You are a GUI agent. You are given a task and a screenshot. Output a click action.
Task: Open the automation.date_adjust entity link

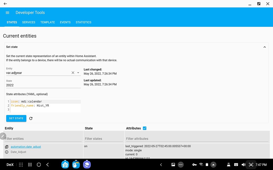click(x=26, y=146)
